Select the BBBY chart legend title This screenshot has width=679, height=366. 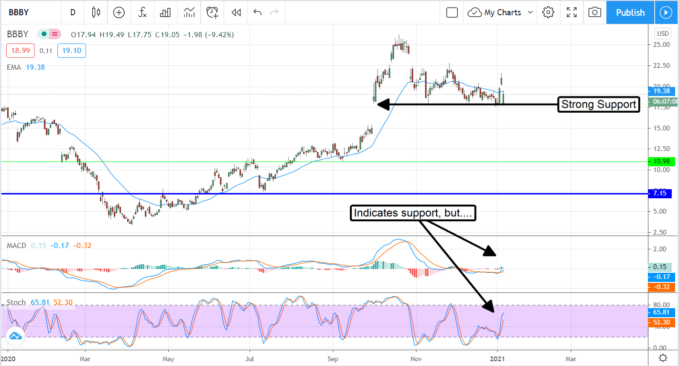(18, 34)
